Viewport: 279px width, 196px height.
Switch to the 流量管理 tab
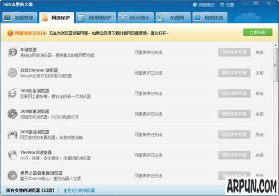coord(20,17)
